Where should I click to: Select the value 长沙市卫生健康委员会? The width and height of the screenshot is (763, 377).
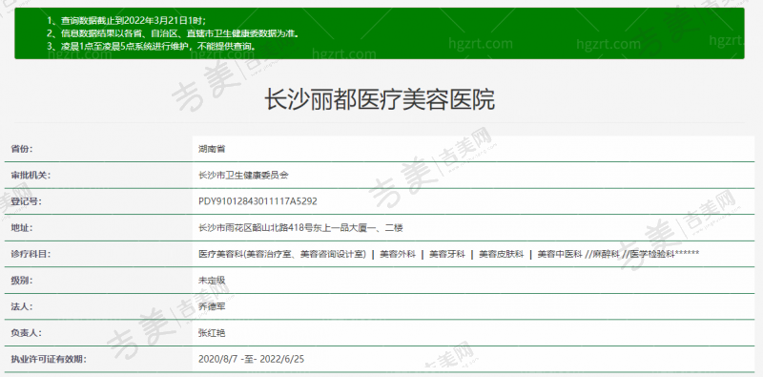pos(243,175)
